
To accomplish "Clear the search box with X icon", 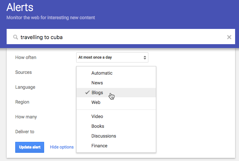I will pos(229,37).
